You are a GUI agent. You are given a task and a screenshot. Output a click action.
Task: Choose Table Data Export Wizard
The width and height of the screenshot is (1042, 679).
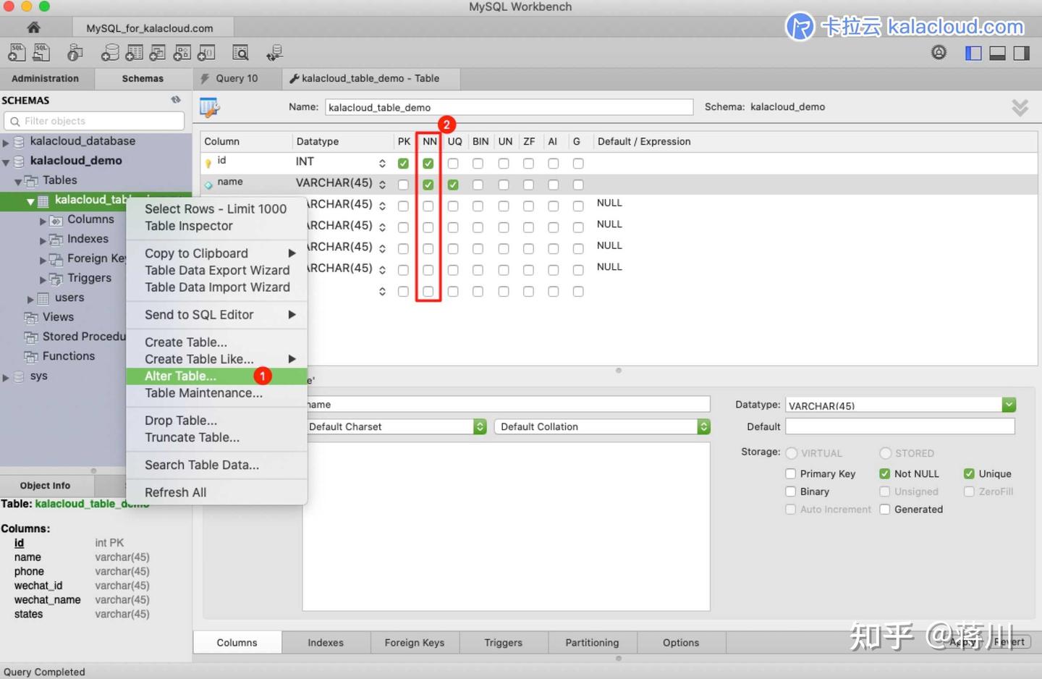(216, 270)
